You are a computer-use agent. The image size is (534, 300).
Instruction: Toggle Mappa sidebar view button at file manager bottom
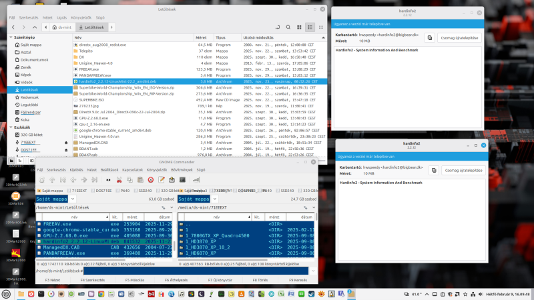pos(11,161)
